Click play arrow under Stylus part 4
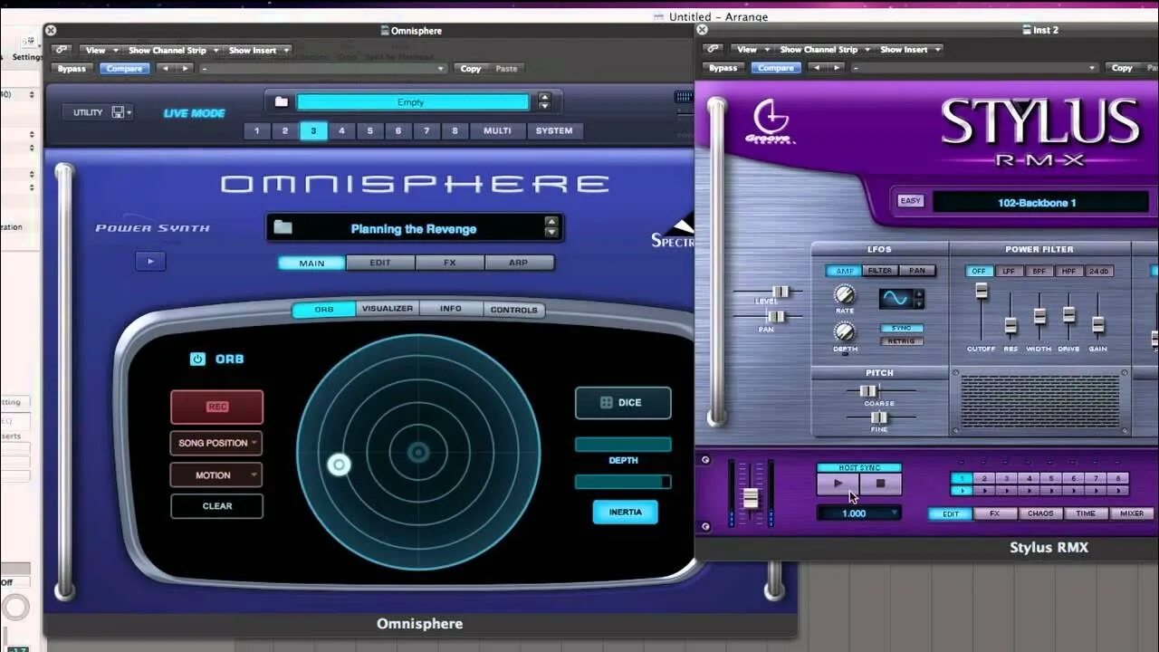 click(1029, 491)
